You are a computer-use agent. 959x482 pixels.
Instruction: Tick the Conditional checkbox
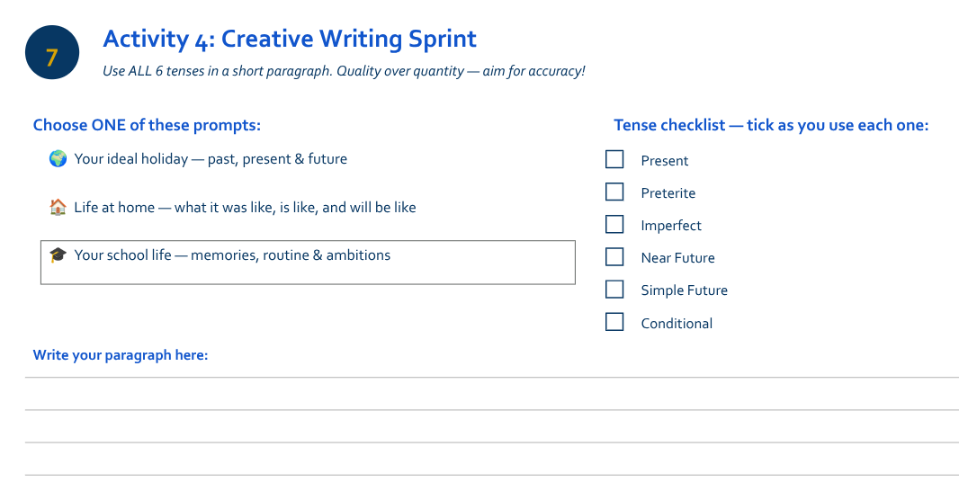point(614,322)
